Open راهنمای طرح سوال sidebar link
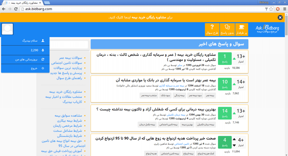288x156 pixels. 69,78
